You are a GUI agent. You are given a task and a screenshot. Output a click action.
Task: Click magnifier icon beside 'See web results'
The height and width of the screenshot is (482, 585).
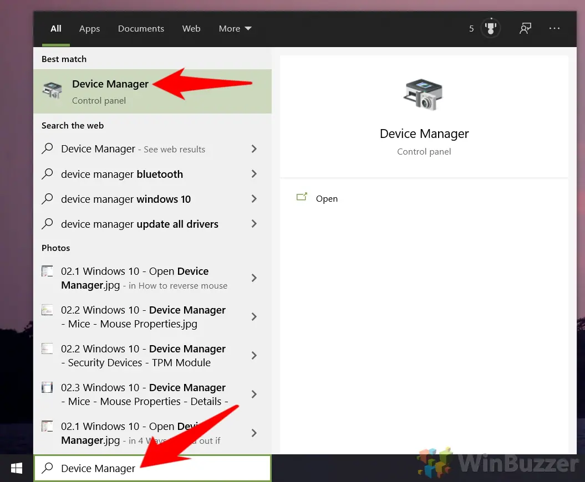pyautogui.click(x=47, y=148)
